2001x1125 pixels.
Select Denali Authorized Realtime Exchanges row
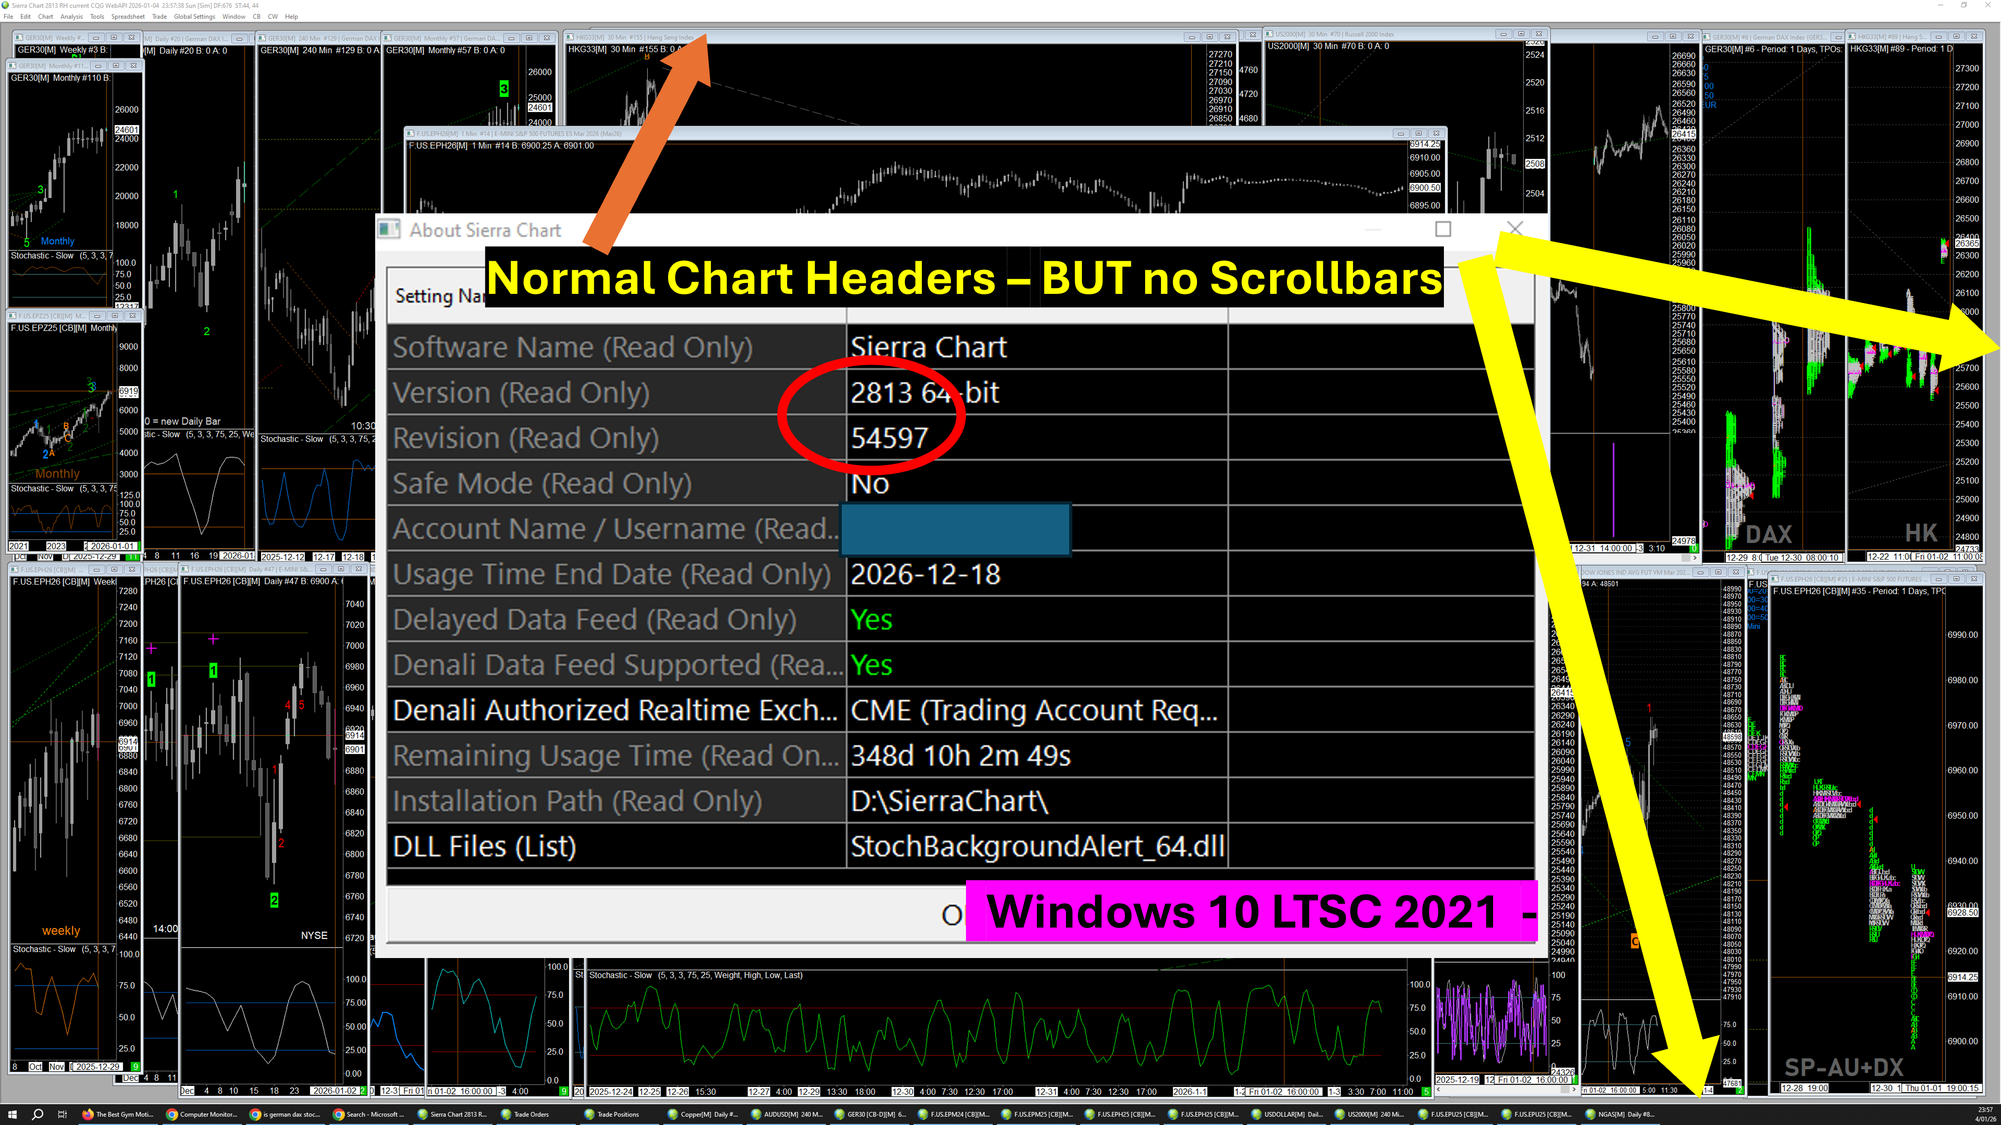click(613, 710)
